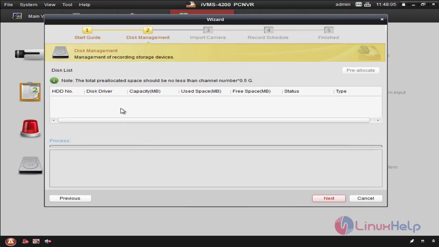Image resolution: width=439 pixels, height=247 pixels.
Task: Click the scrollbar right arrow in disk list
Action: click(378, 120)
